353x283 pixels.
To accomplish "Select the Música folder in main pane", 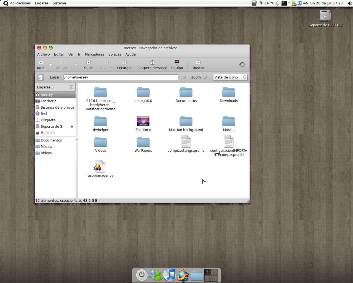I will pos(229,124).
